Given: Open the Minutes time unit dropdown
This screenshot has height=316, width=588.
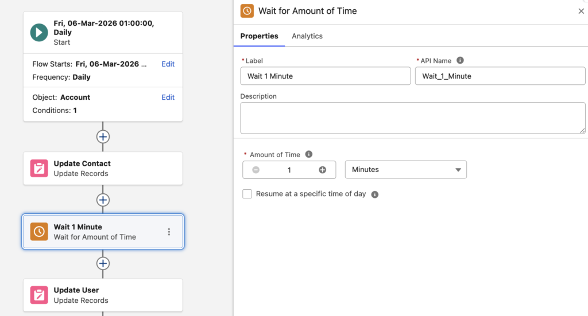Looking at the screenshot, I should click(x=405, y=170).
